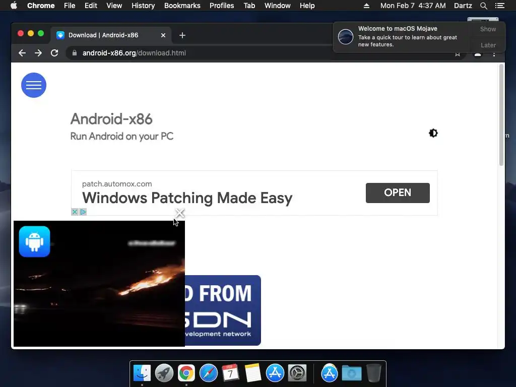The image size is (516, 387).
Task: Open the Tab menu
Action: click(x=249, y=6)
